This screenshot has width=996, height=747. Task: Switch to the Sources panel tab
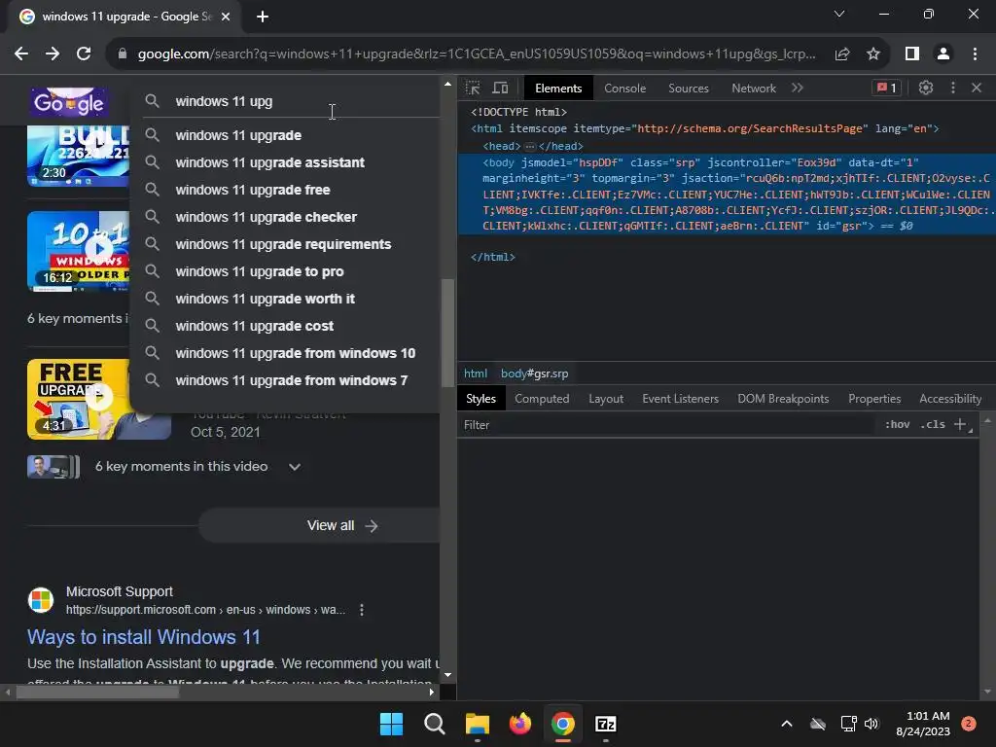coord(689,89)
